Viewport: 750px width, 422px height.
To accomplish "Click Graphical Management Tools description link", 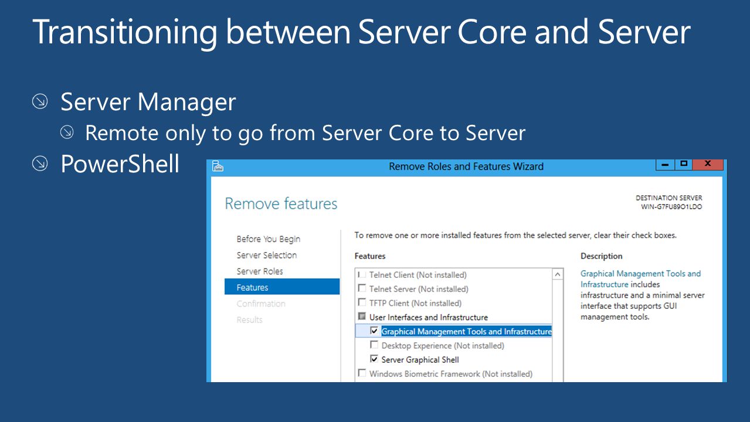I will pos(640,279).
